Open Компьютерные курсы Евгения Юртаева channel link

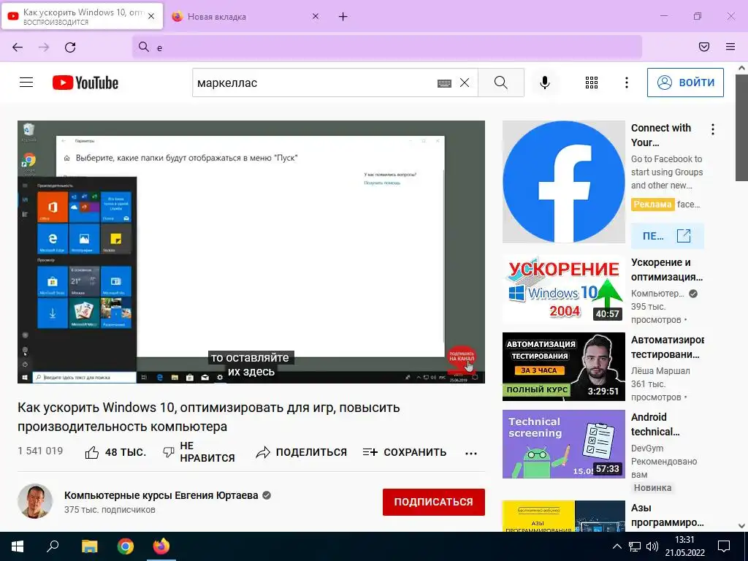coord(161,495)
